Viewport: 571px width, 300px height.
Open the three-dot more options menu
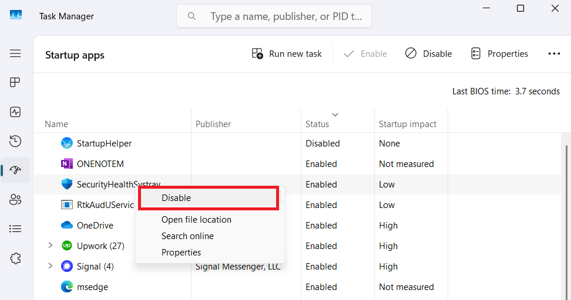[554, 54]
